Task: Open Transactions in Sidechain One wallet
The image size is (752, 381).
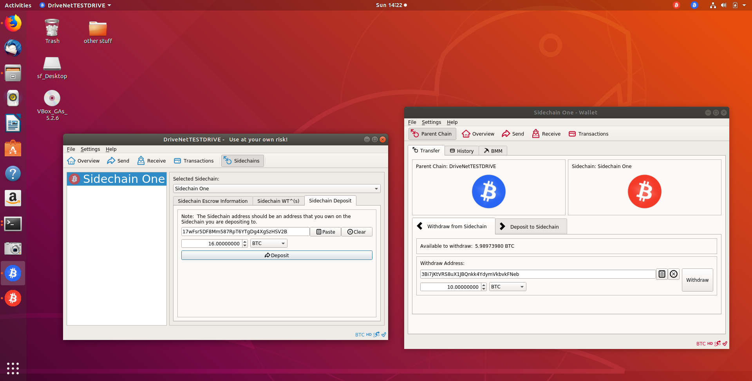Action: (x=589, y=134)
